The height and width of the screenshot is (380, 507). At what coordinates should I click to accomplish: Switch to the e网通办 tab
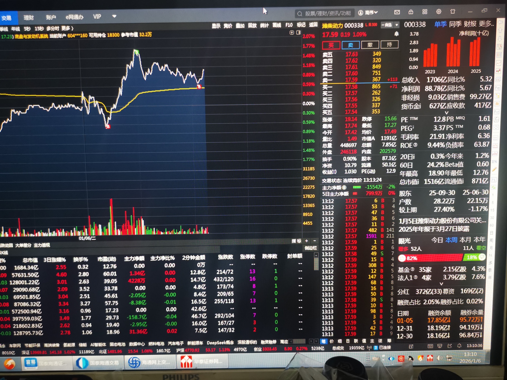[74, 17]
